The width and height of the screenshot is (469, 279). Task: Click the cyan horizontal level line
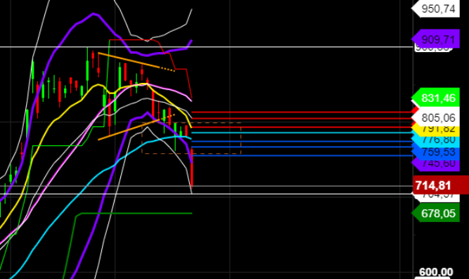pos(302,133)
